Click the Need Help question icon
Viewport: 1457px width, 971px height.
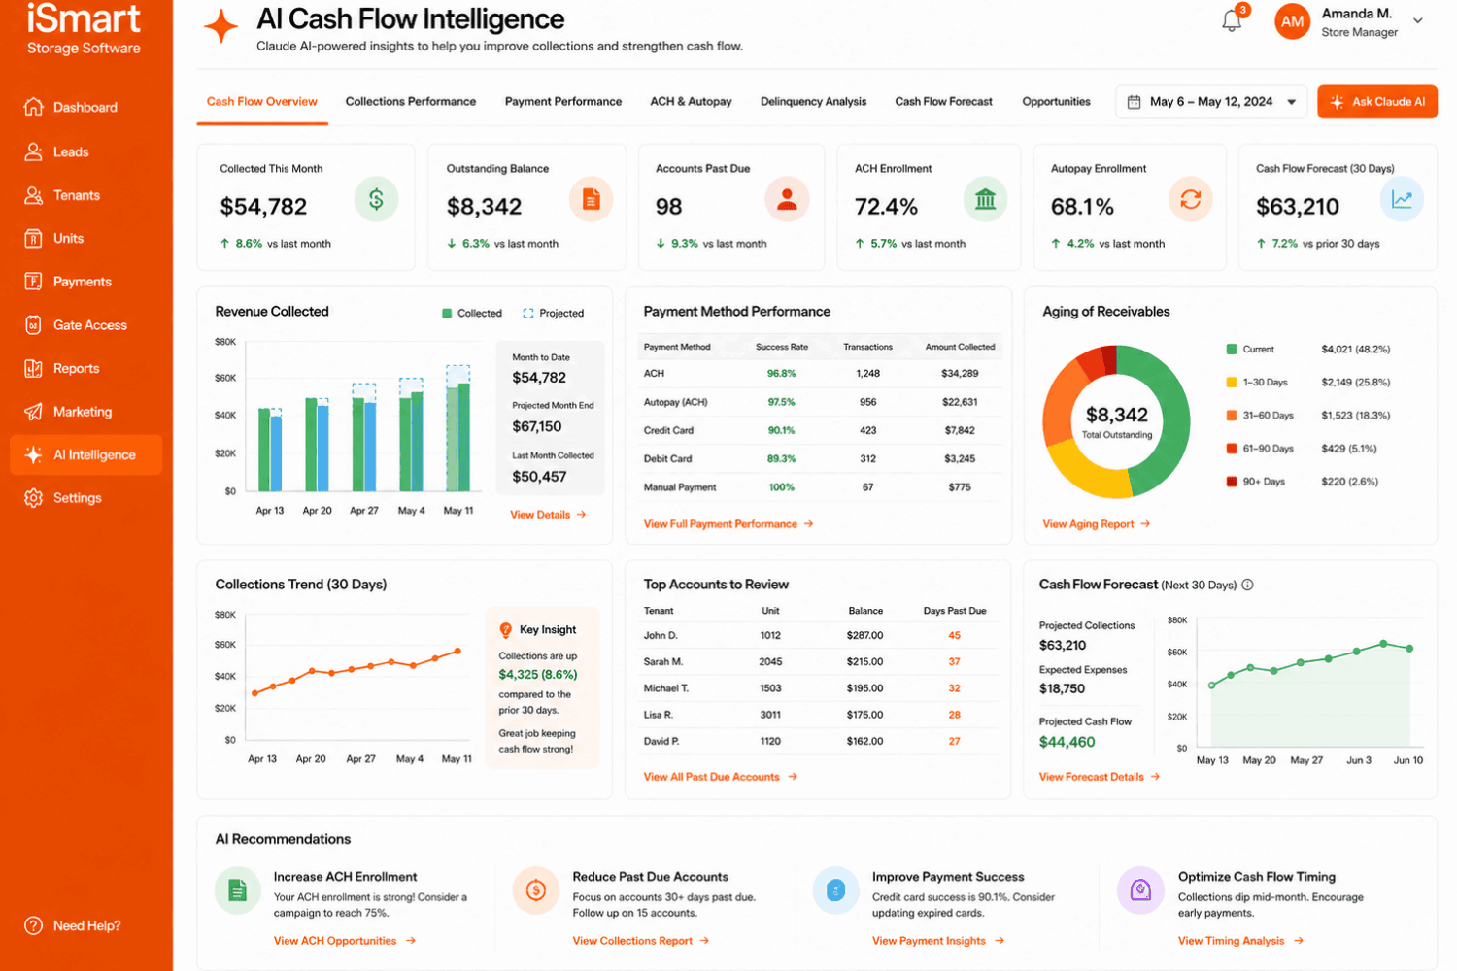(x=34, y=925)
